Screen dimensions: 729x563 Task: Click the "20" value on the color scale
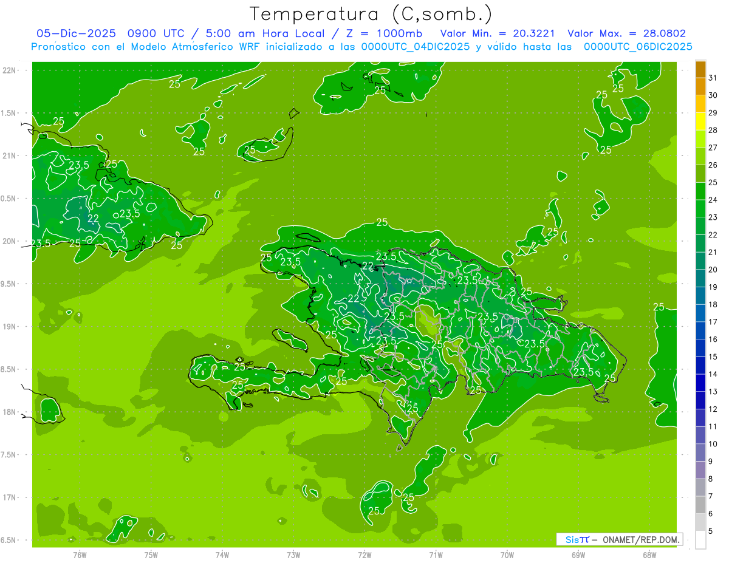(x=713, y=270)
